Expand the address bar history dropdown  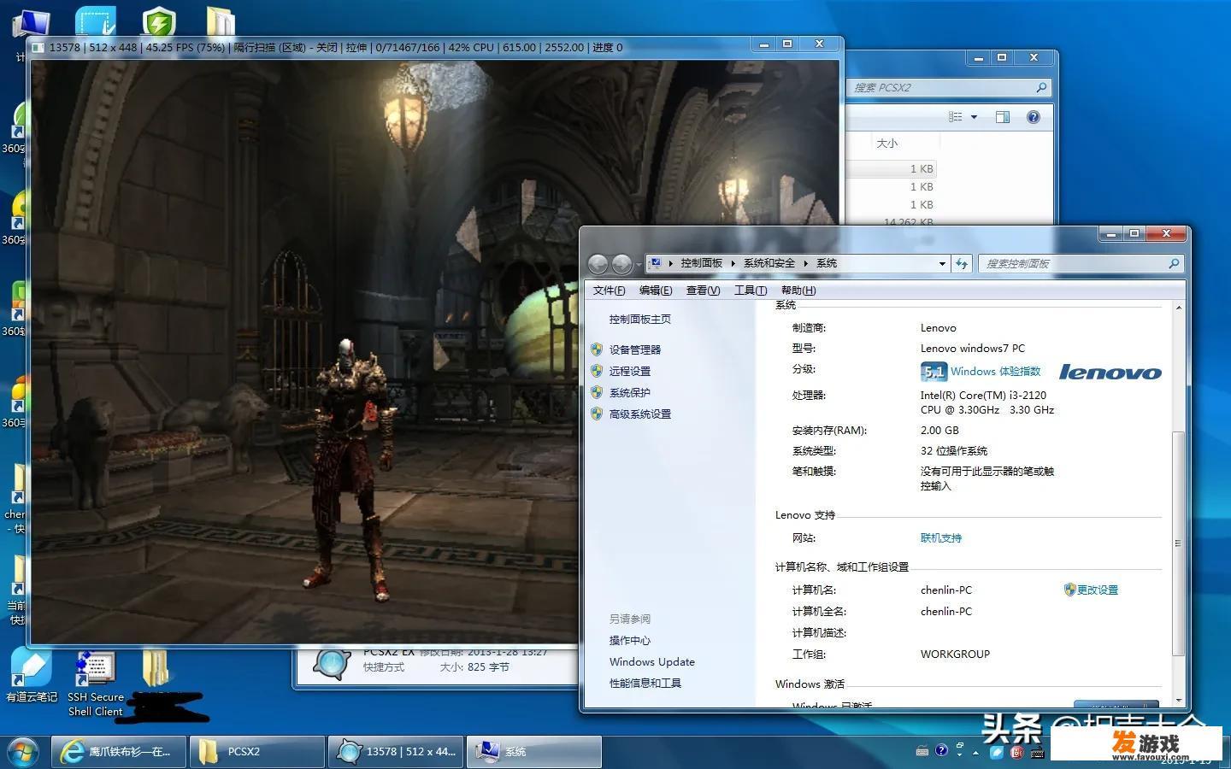pos(942,264)
